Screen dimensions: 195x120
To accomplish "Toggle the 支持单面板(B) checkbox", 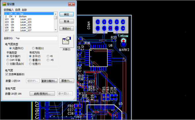I will pos(15,74).
